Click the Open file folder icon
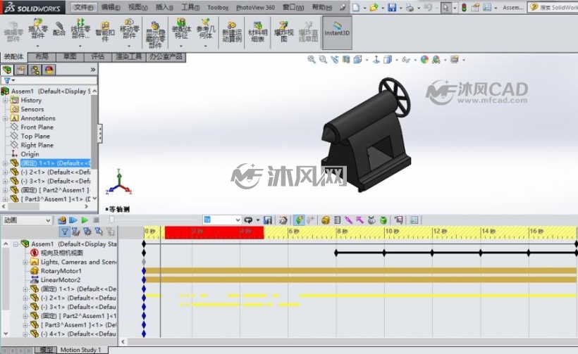578x354 pixels. [x=374, y=7]
